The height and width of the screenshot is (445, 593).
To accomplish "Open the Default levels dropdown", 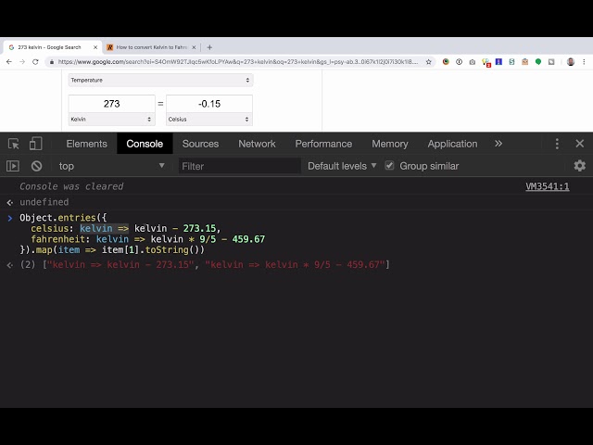I will [342, 166].
